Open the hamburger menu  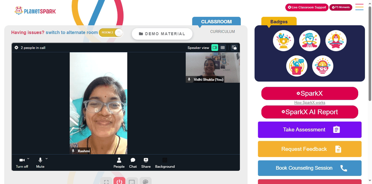pyautogui.click(x=359, y=7)
